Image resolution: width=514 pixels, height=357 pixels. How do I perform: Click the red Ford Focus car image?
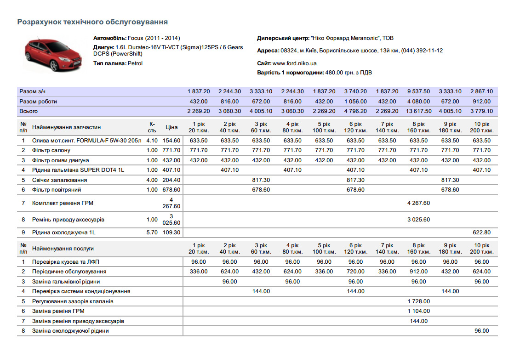(52, 54)
